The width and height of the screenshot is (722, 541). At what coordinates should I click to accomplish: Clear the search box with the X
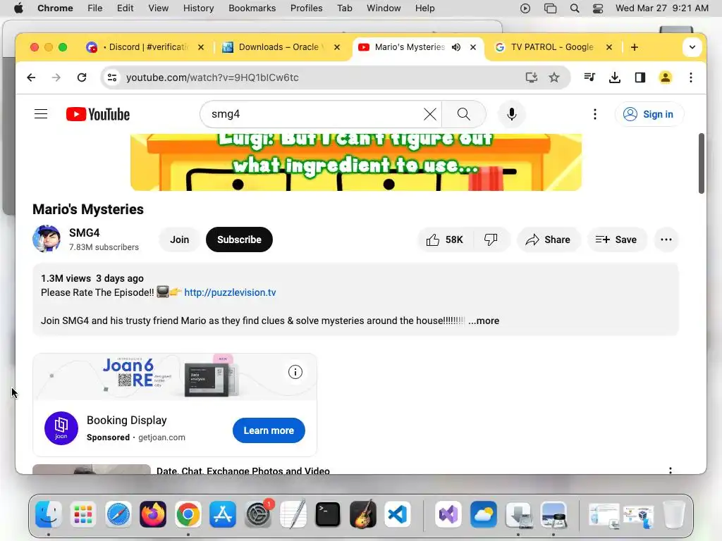pos(429,114)
